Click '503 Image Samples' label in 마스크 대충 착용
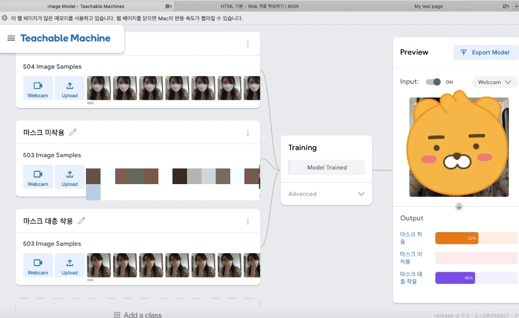 (52, 244)
